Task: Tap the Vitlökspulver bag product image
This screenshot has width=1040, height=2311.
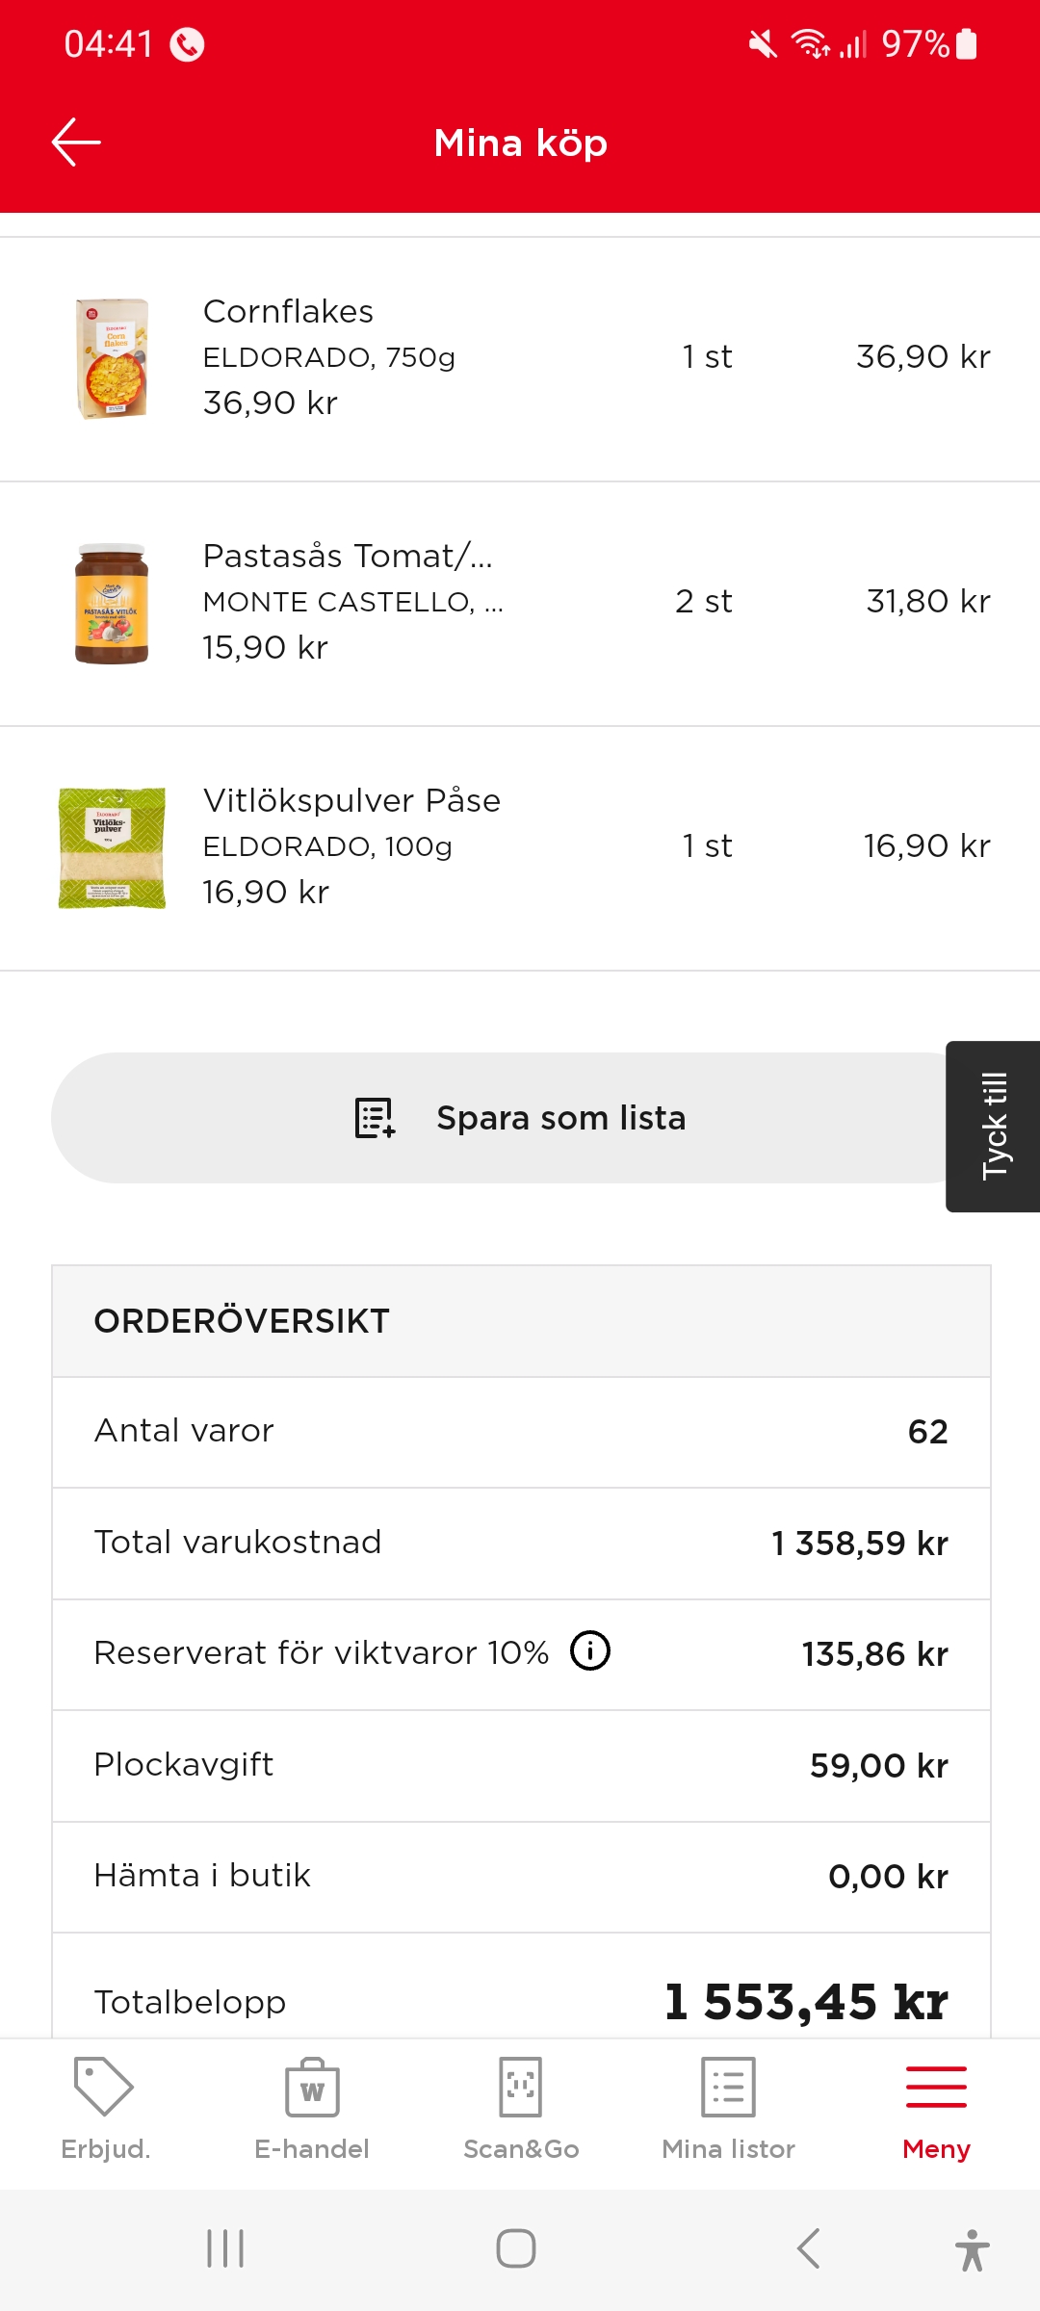Action: tap(112, 847)
